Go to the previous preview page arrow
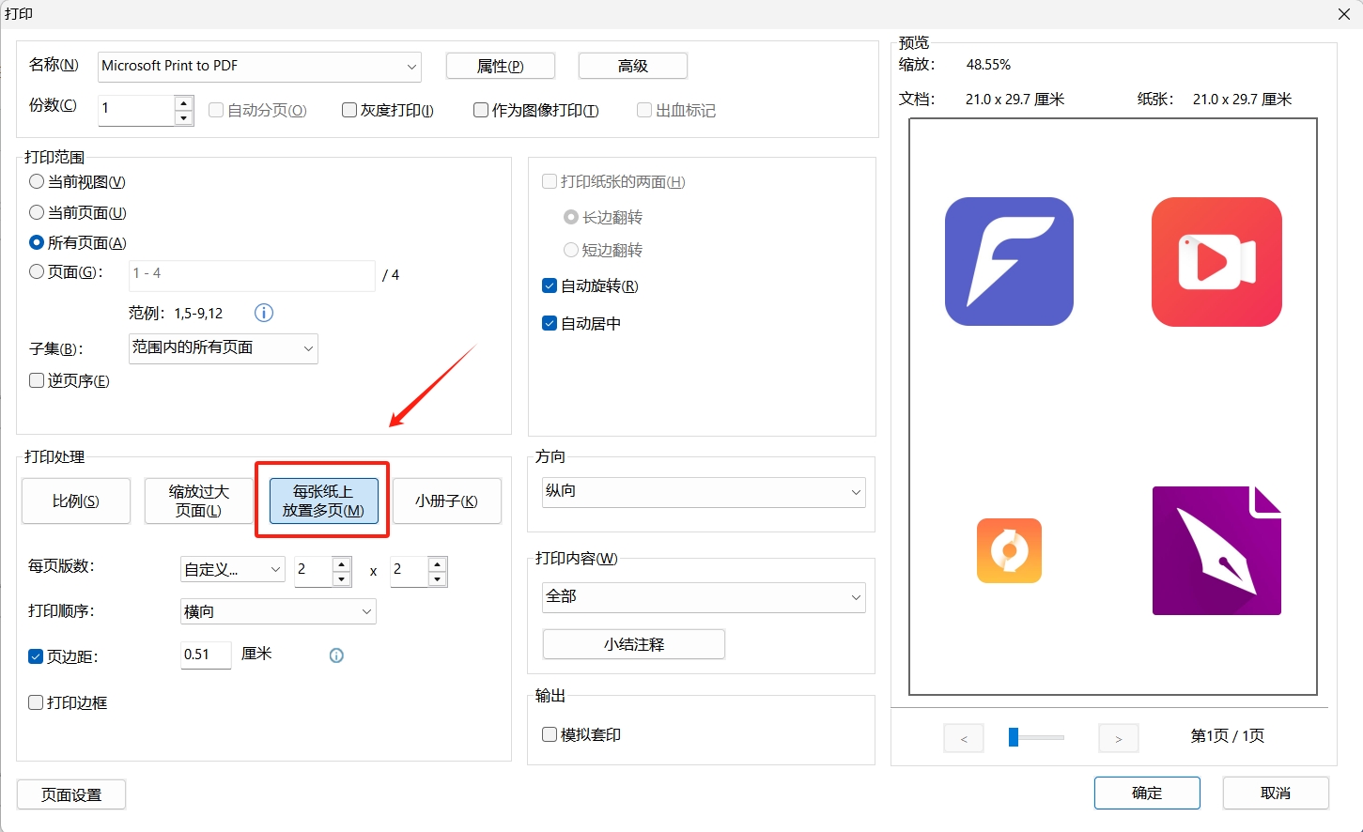Viewport: 1363px width, 832px height. tap(964, 738)
